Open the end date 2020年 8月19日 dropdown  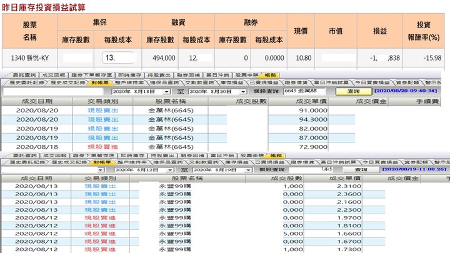(x=249, y=170)
